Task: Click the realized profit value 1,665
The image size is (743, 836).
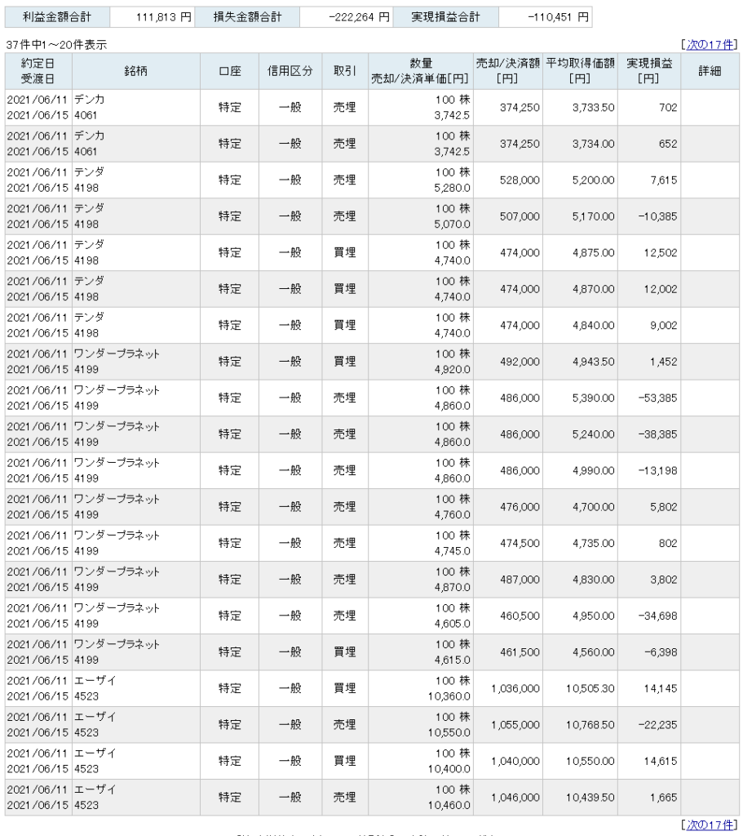Action: (664, 797)
